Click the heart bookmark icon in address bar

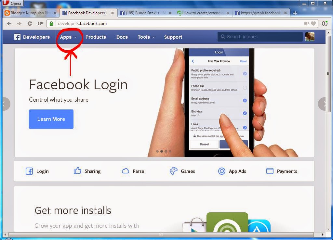(x=313, y=23)
